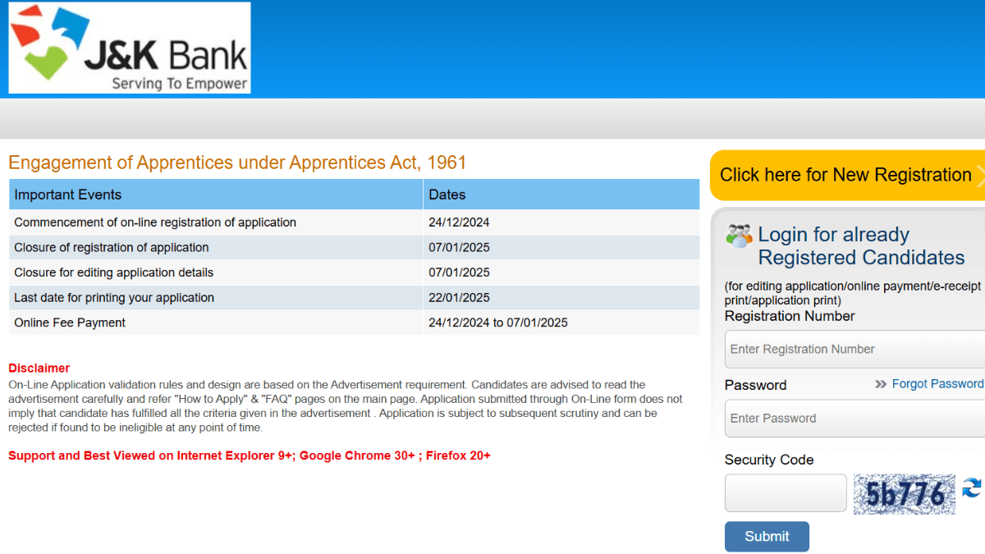985x554 pixels.
Task: Click the Engagement of Apprentices heading
Action: (x=238, y=163)
